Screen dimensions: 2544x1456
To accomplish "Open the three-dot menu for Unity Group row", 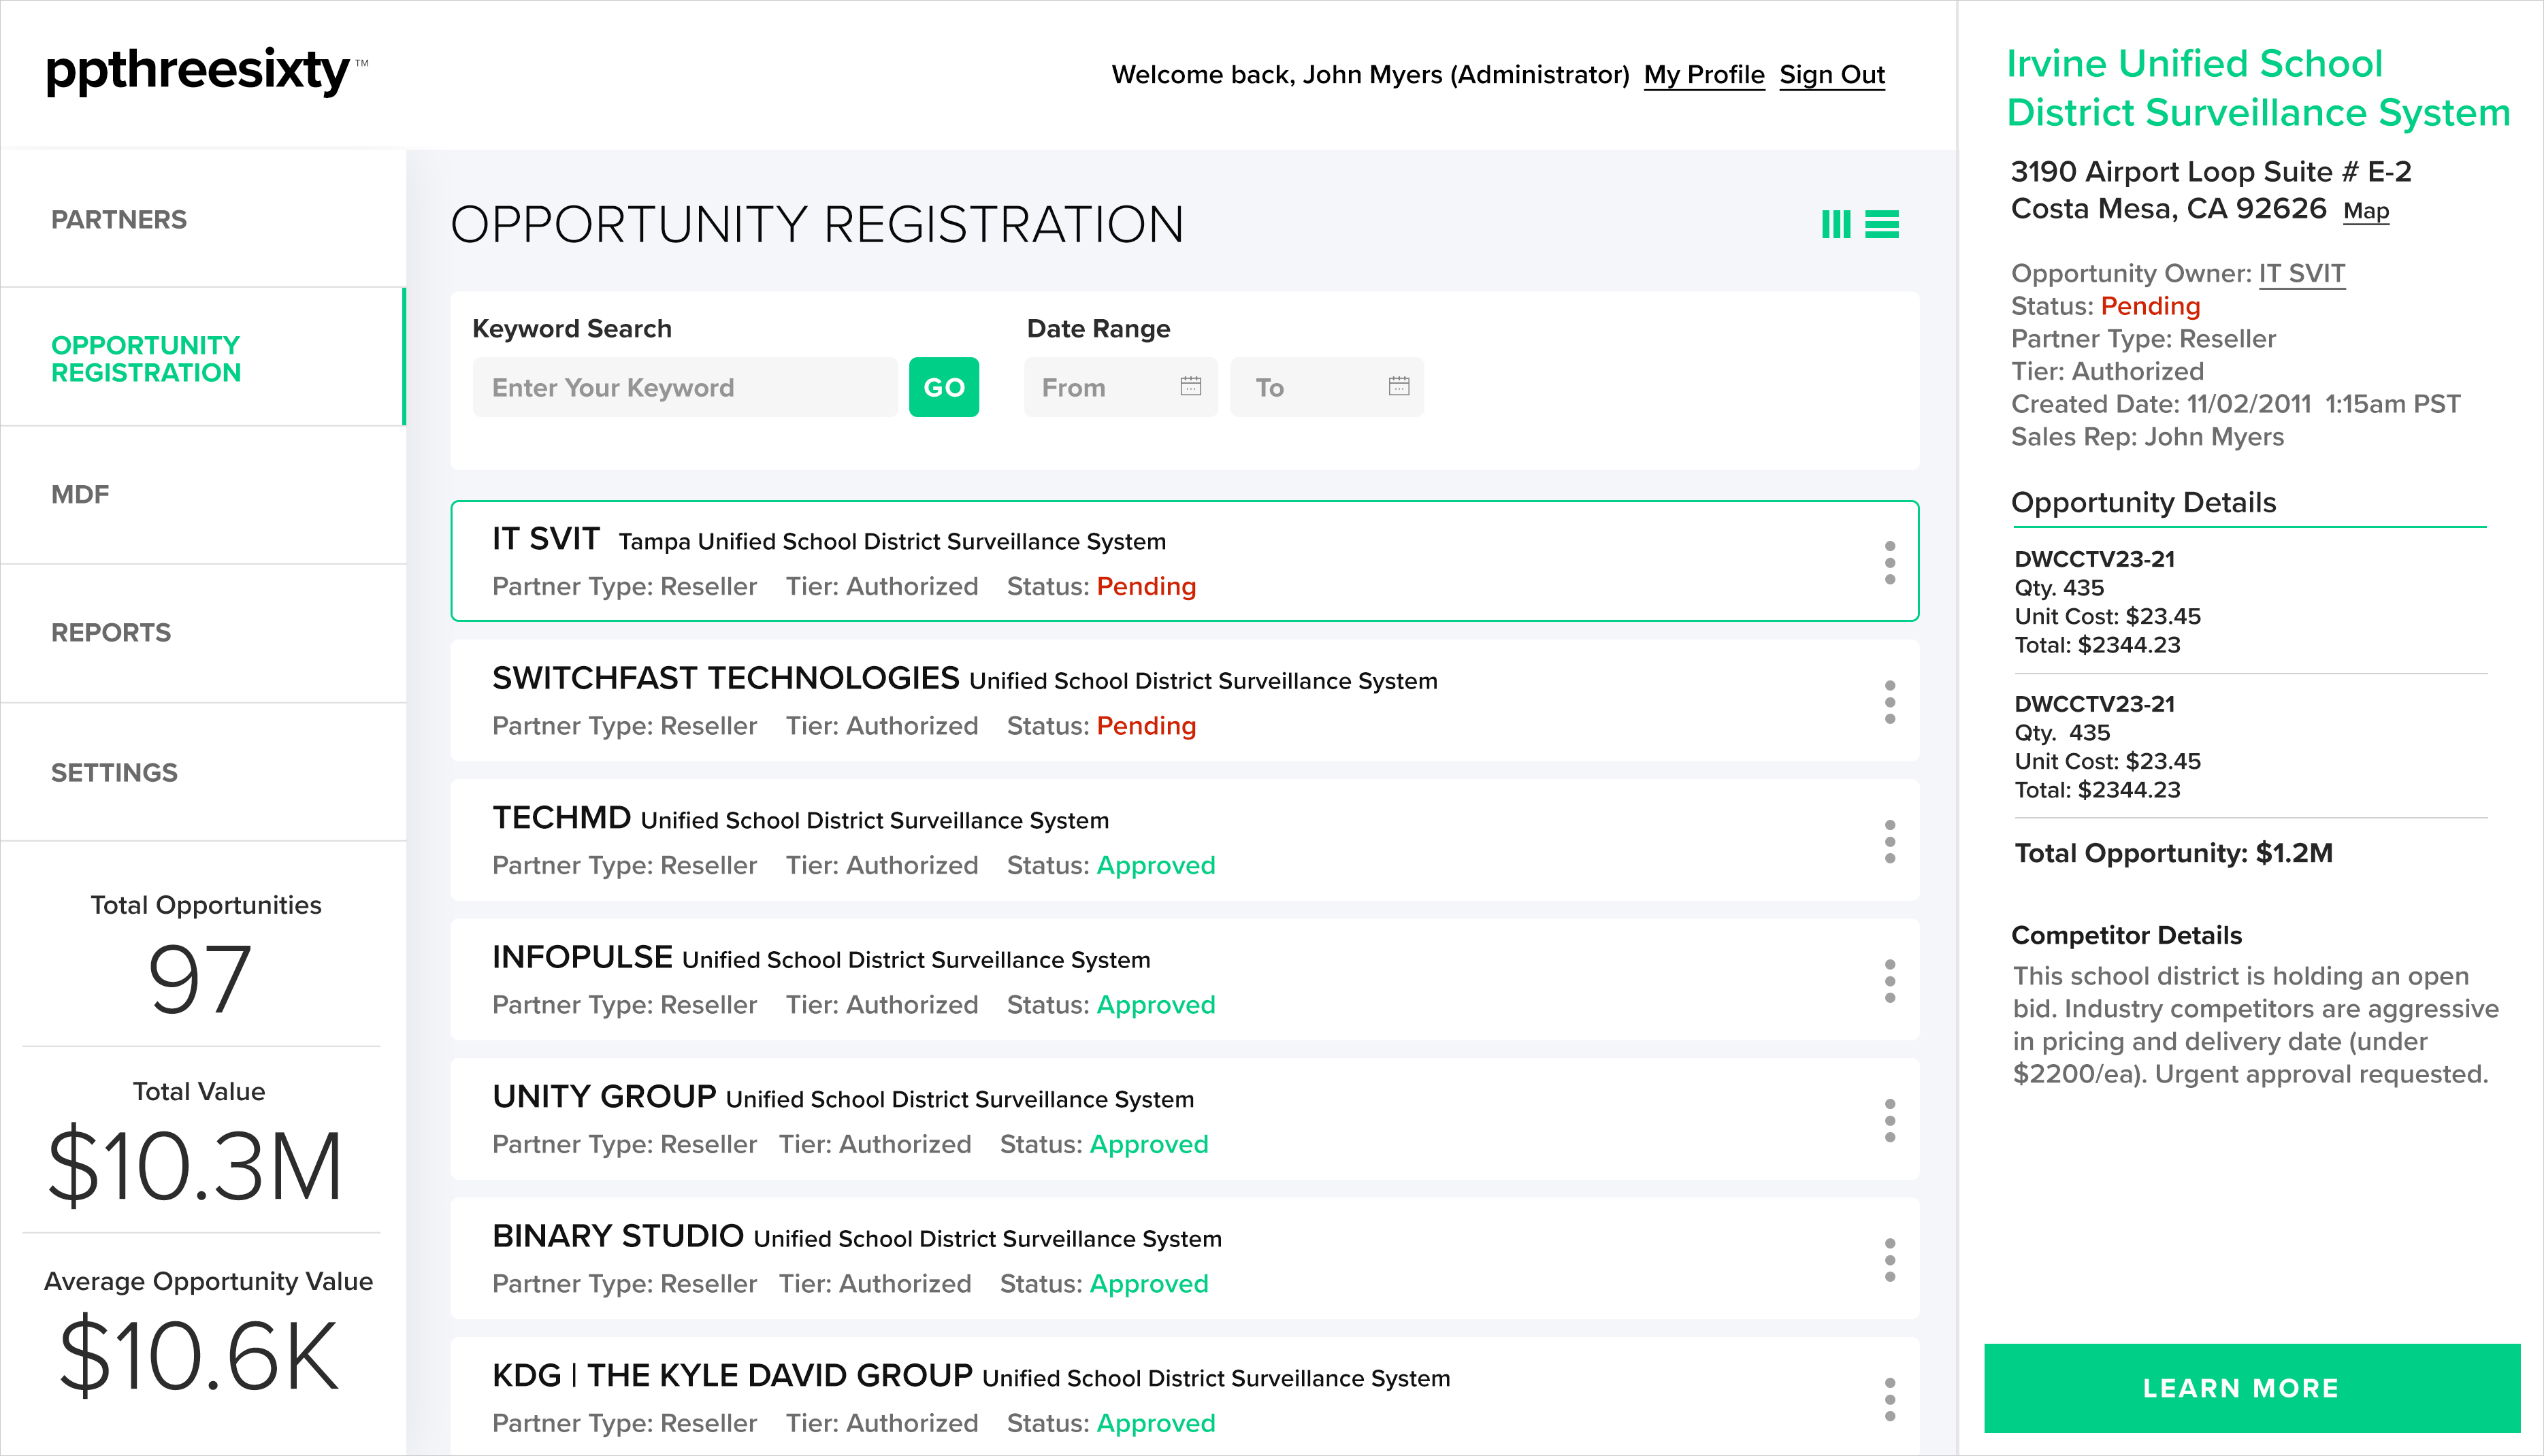I will (1890, 1121).
